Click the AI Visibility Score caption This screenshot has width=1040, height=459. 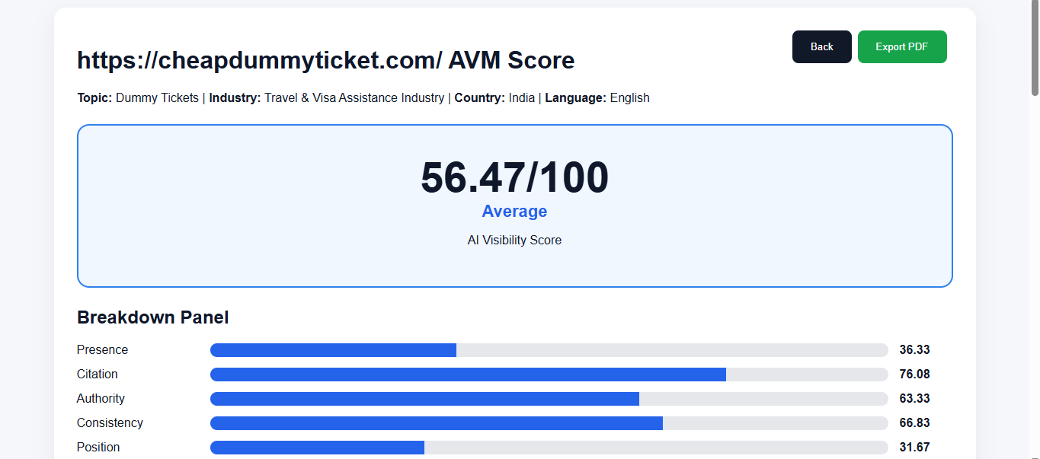click(x=514, y=240)
